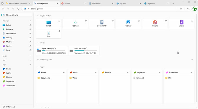
Task: Open local disk D: drive
Action: coord(84,51)
